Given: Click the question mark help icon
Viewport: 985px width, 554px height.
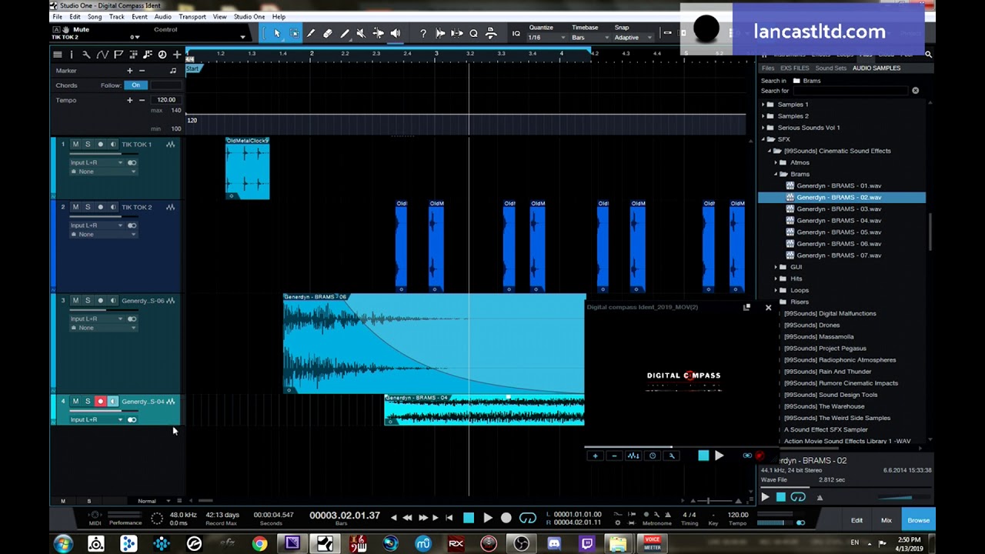Looking at the screenshot, I should click(423, 33).
